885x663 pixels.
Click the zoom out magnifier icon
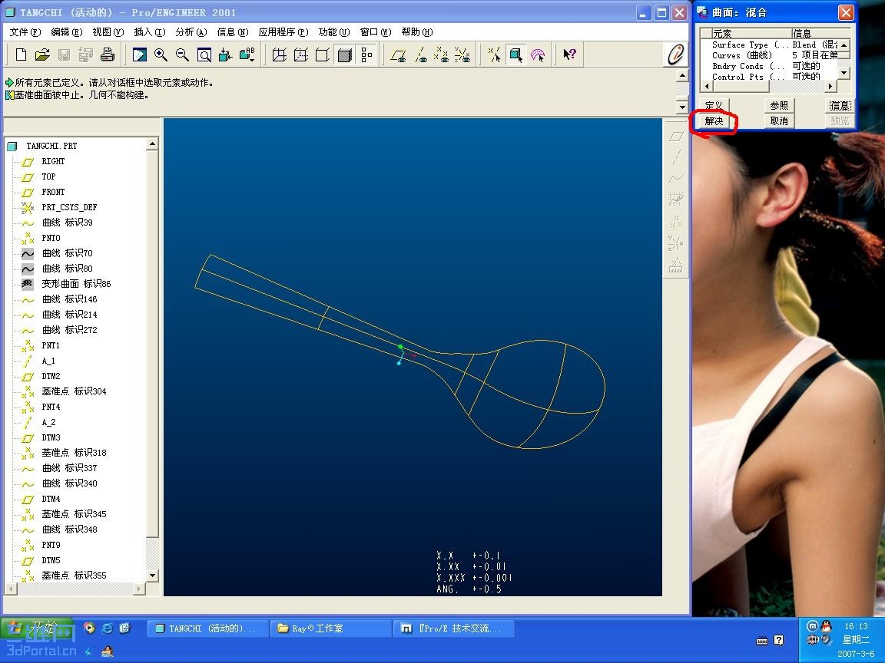tap(182, 54)
